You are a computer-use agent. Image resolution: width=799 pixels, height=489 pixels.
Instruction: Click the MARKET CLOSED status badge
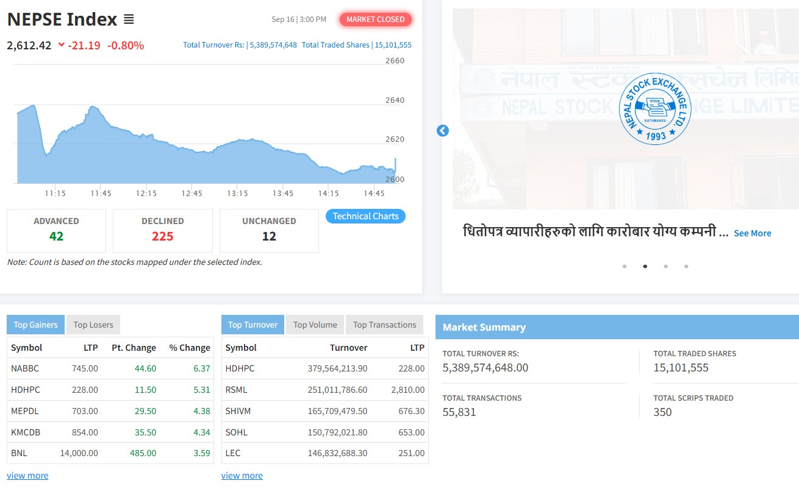click(x=376, y=19)
